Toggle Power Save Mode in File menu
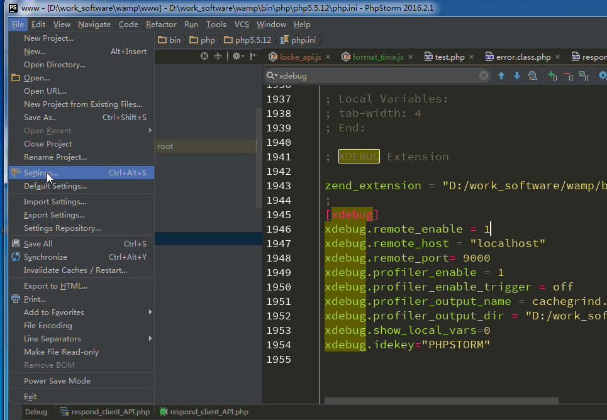The image size is (607, 420). pos(57,381)
